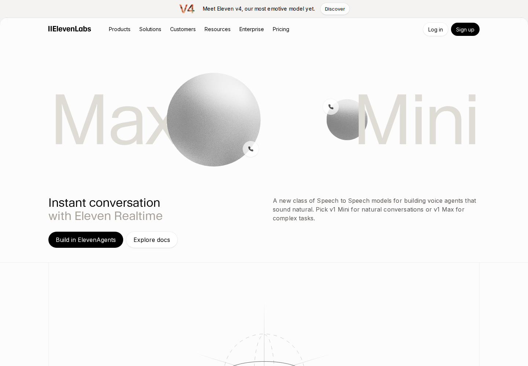Open the Products menu

[120, 29]
